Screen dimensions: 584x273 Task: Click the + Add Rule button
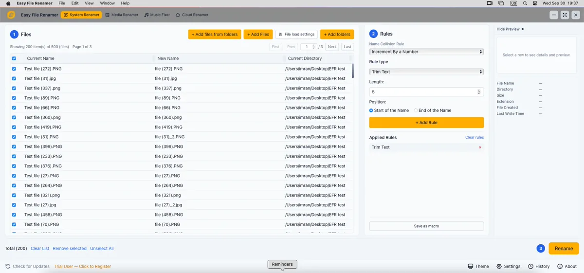click(426, 123)
